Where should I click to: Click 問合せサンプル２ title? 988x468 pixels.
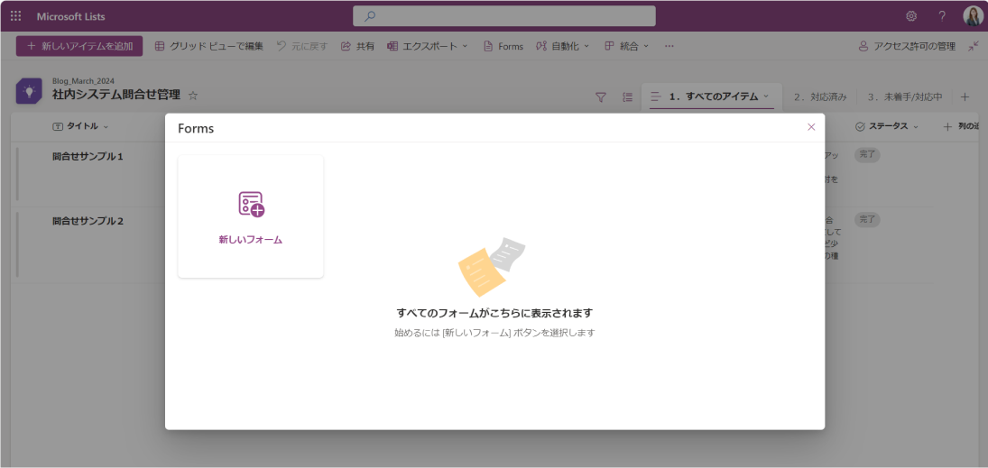point(88,221)
